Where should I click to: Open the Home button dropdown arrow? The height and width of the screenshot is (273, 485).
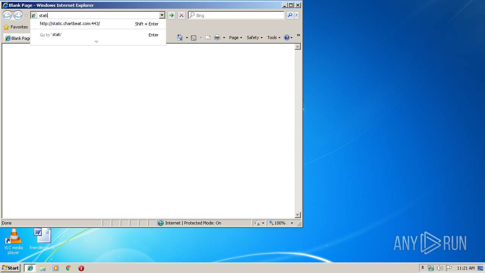187,38
